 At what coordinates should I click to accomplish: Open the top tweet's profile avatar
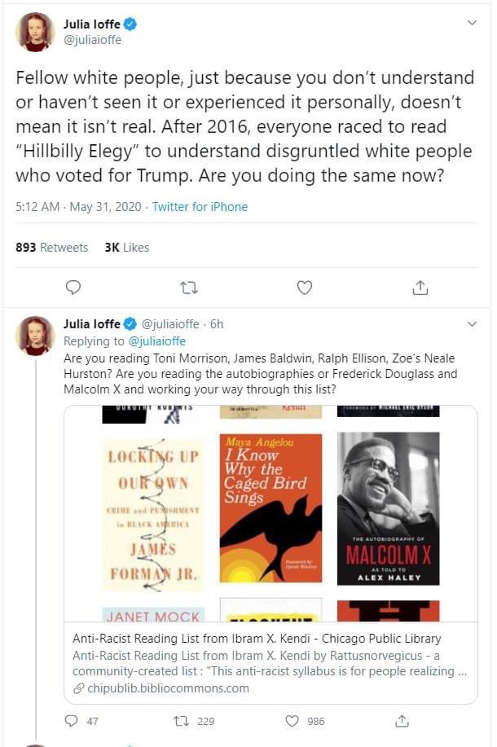[35, 32]
